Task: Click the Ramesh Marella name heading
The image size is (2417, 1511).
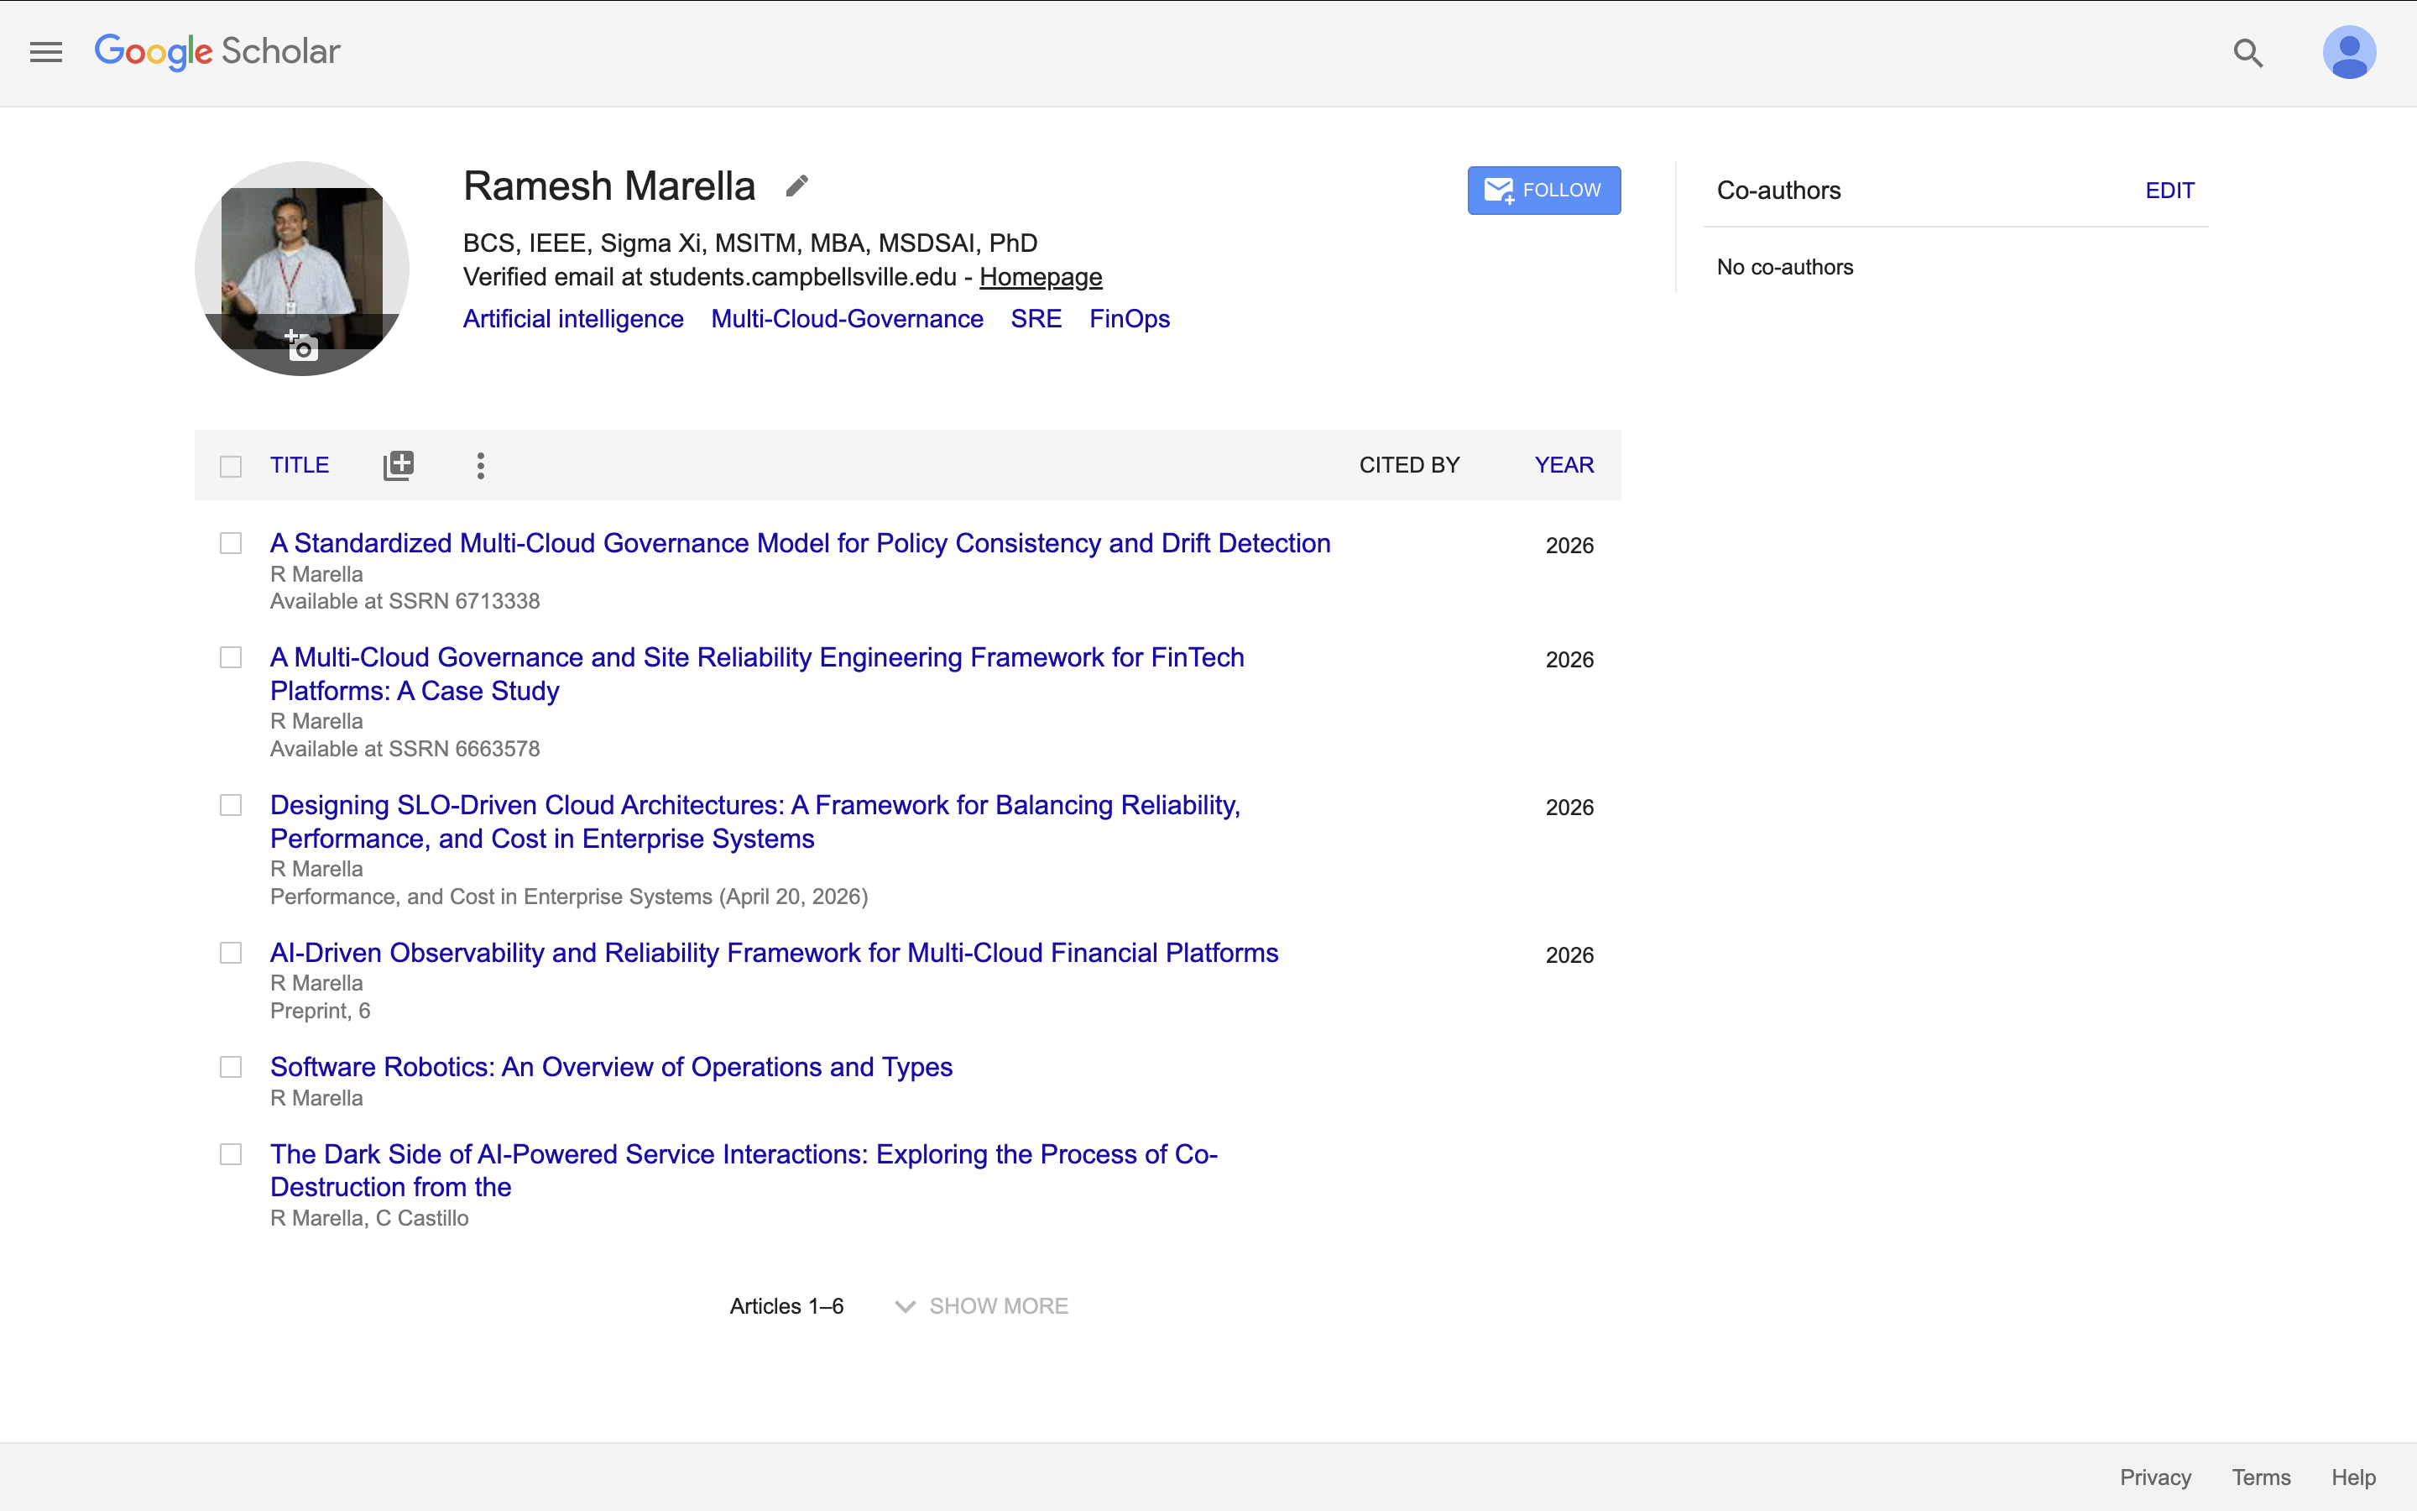Action: 609,186
